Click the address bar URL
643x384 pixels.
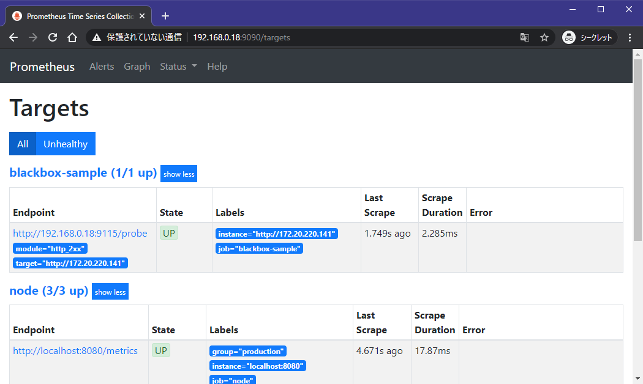241,38
